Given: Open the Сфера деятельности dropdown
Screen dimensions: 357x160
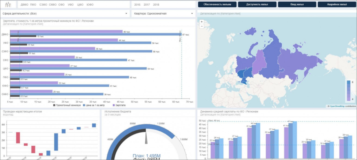Looking at the screenshot, I should click(64, 14).
